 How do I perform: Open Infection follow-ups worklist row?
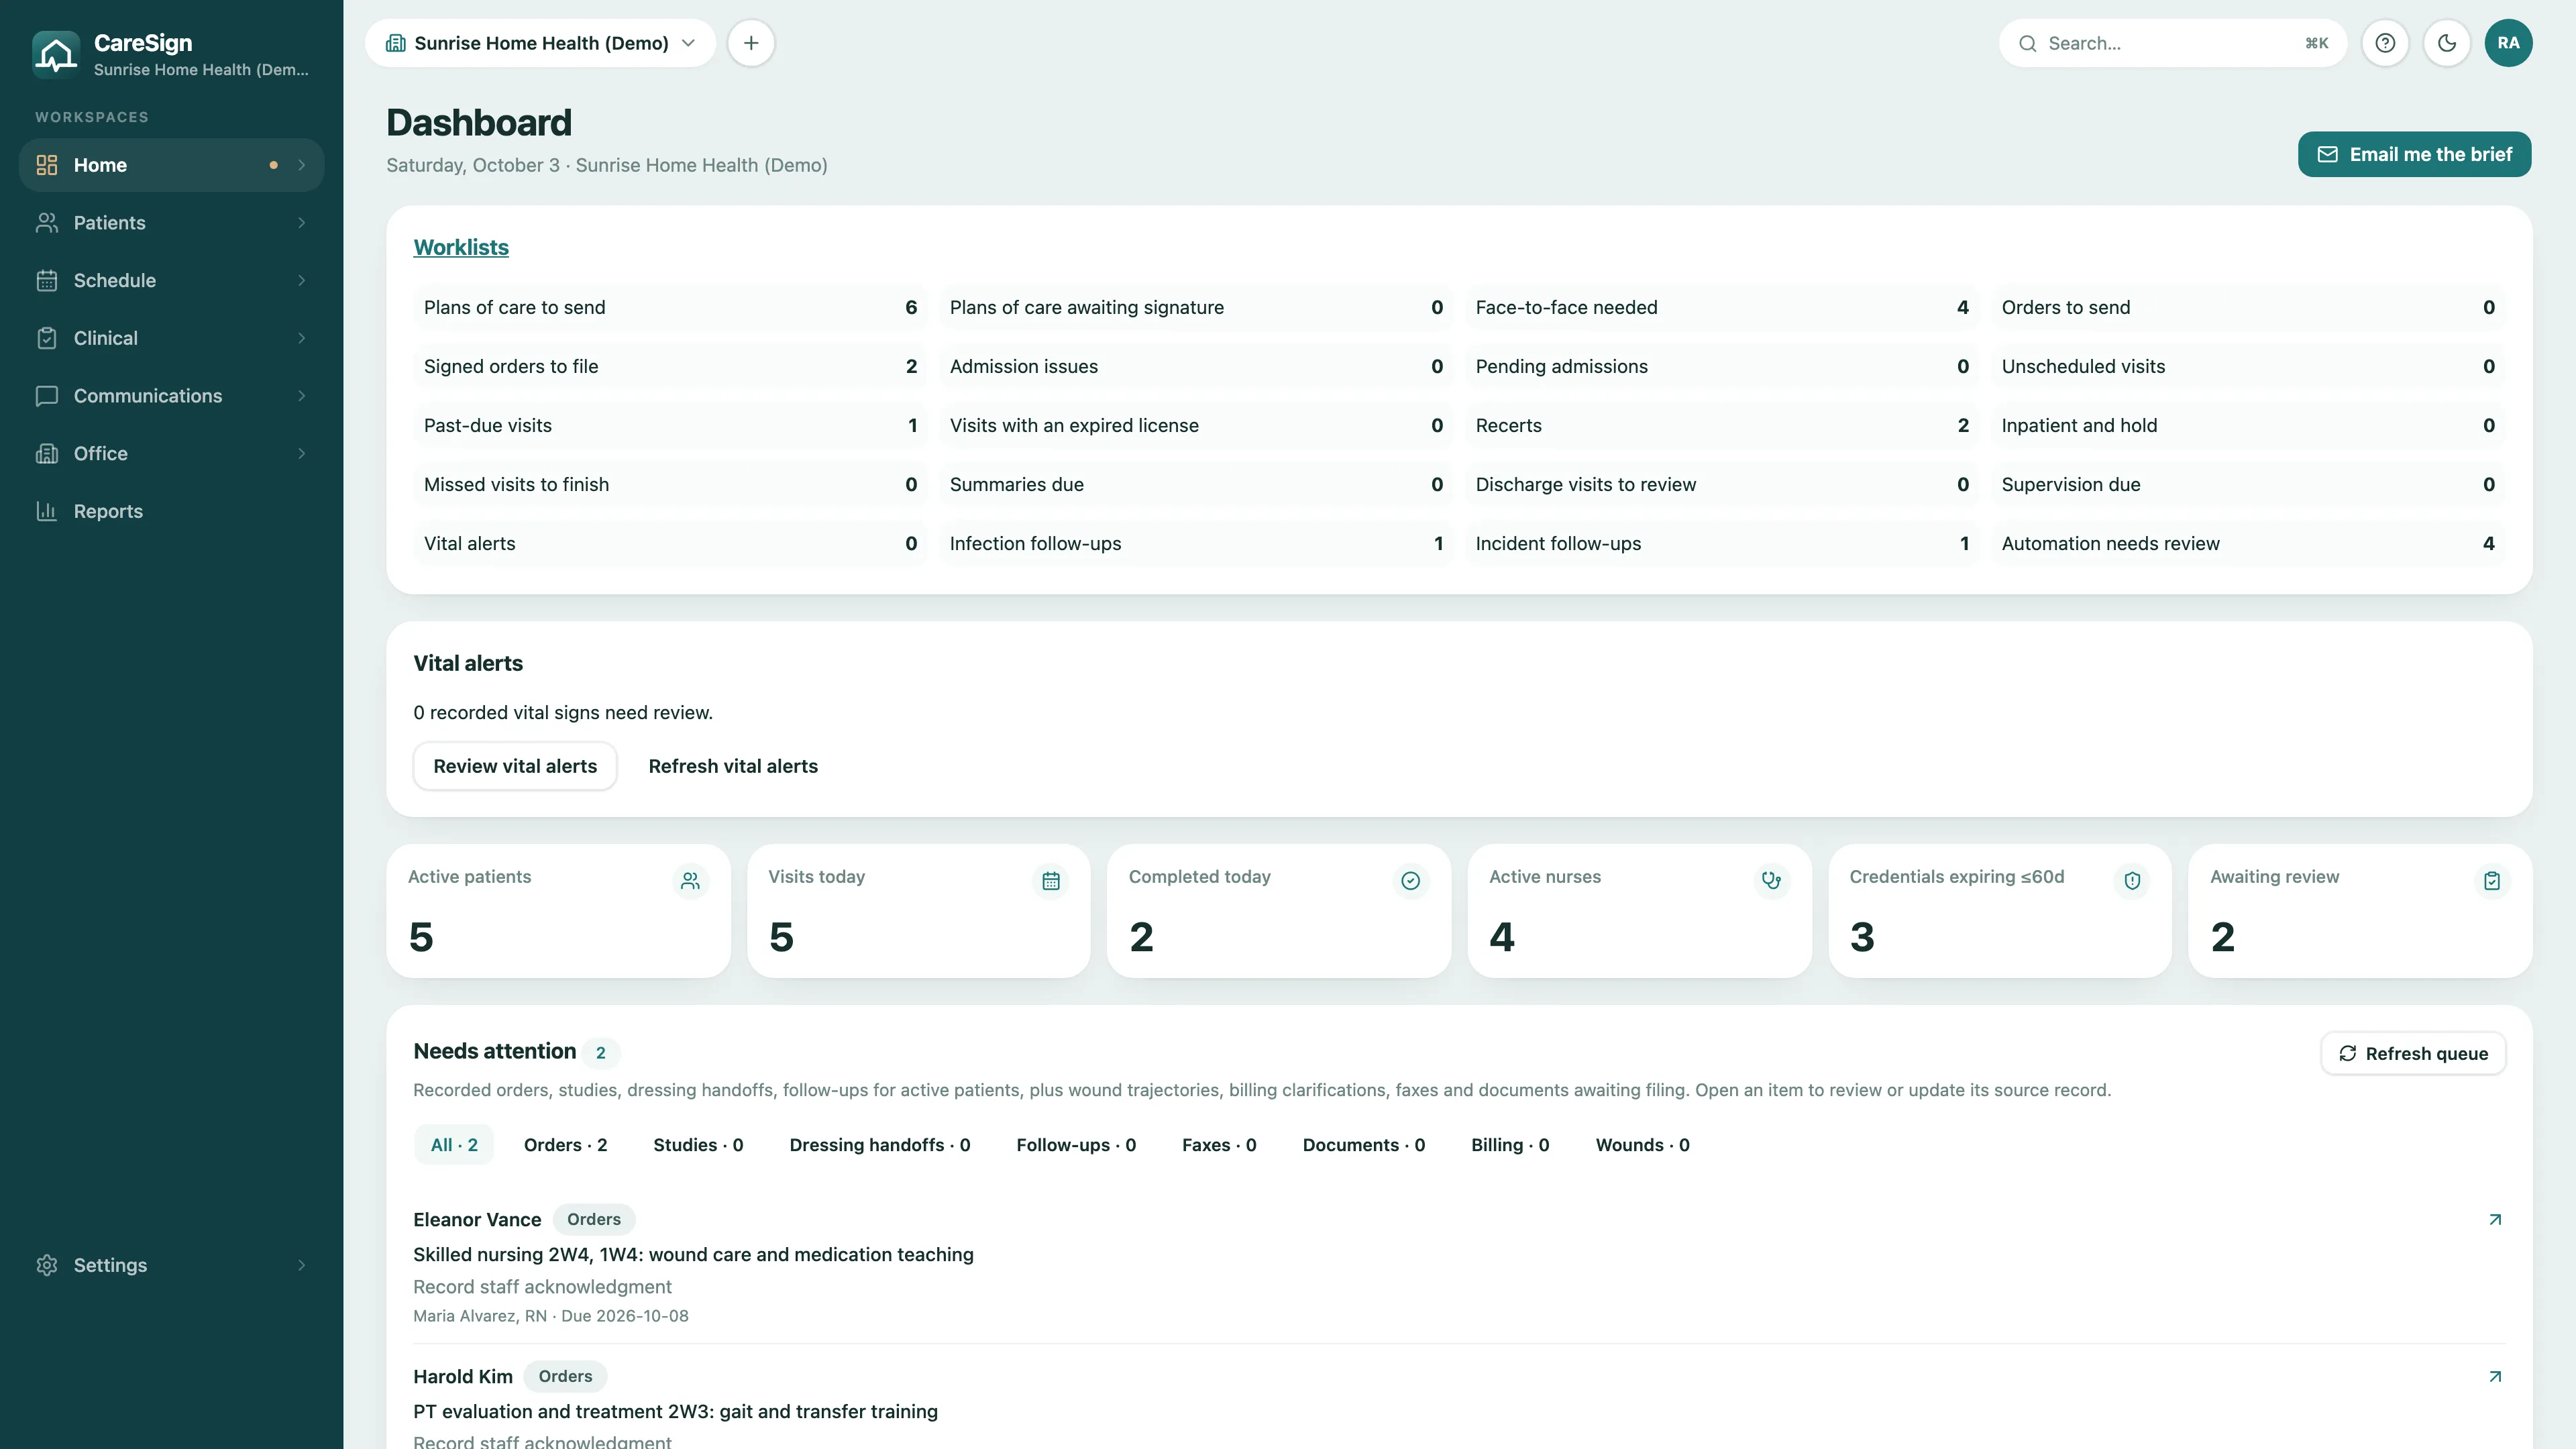(x=1196, y=543)
